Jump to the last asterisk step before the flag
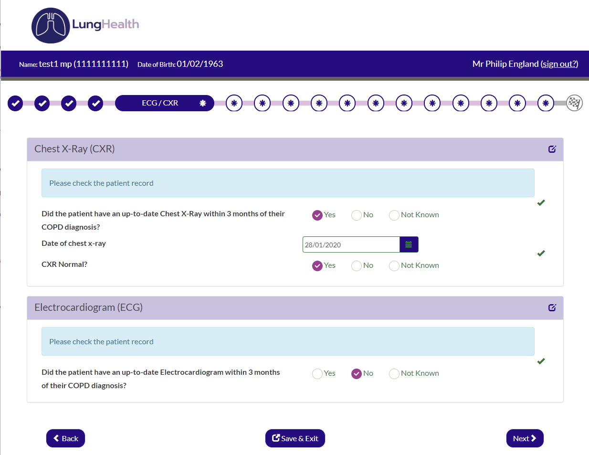 click(x=546, y=103)
